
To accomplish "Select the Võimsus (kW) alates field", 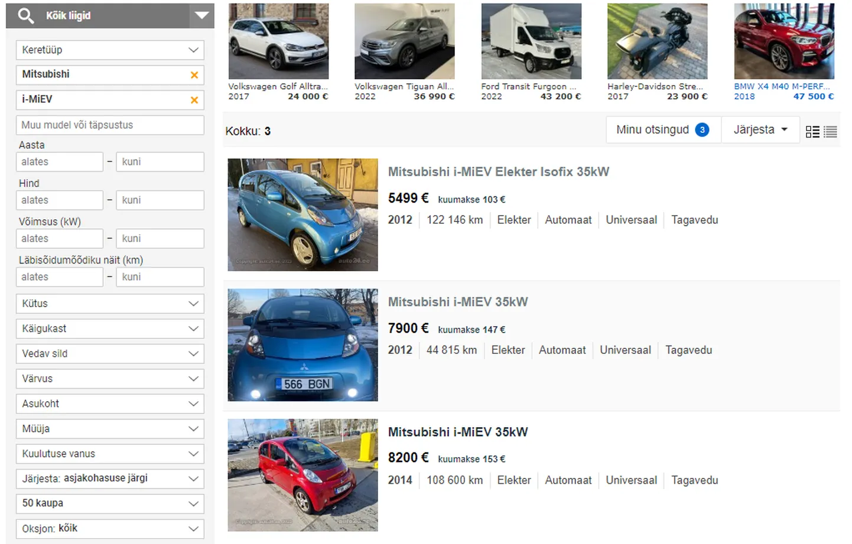I will pyautogui.click(x=59, y=239).
